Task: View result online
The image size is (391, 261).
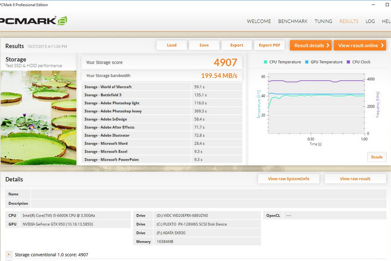Action: (360, 45)
